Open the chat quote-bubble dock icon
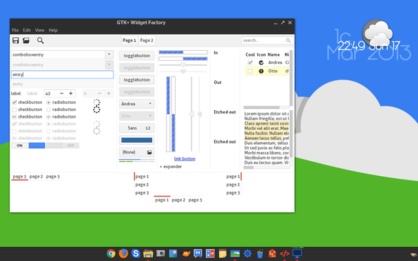Viewport: 418px width, 261px height. [198, 253]
